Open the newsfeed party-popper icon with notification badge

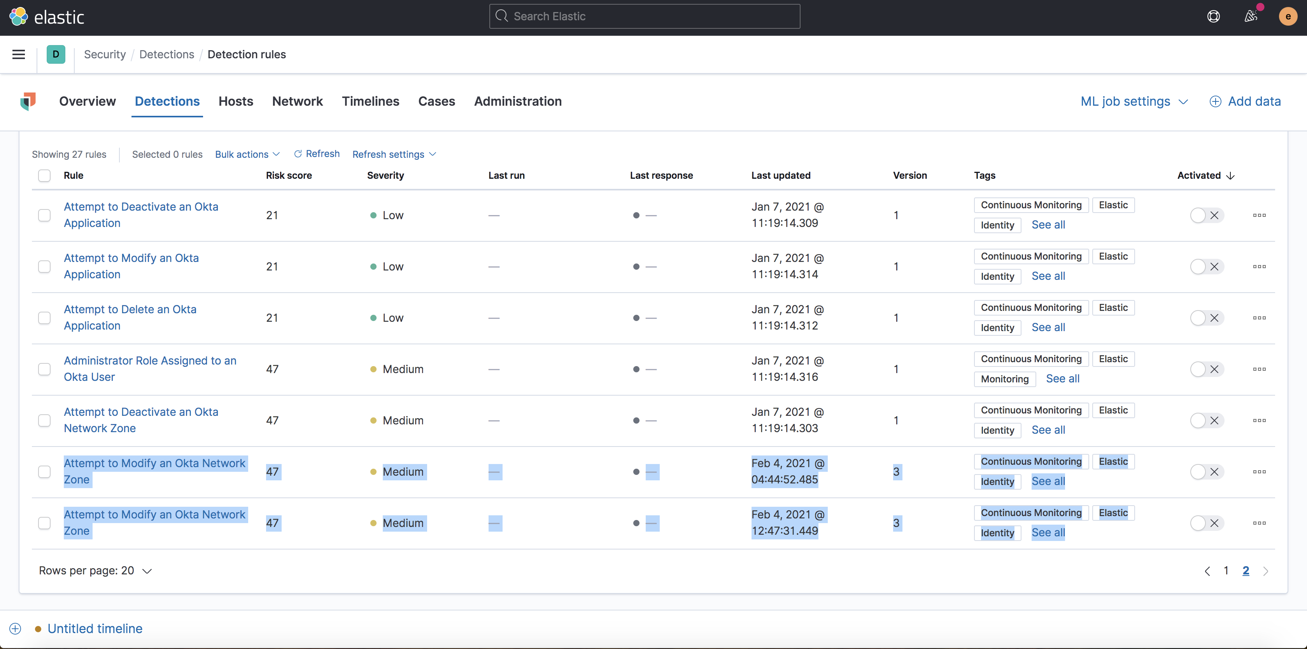1251,16
